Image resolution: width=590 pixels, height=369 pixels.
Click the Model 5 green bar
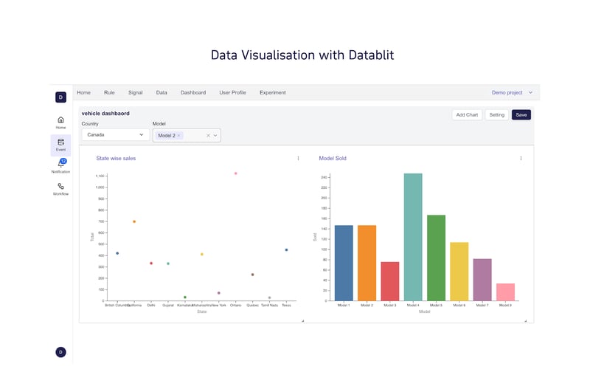point(436,258)
